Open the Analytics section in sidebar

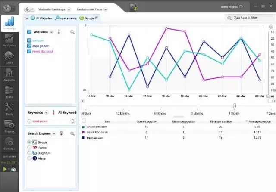(x=9, y=40)
